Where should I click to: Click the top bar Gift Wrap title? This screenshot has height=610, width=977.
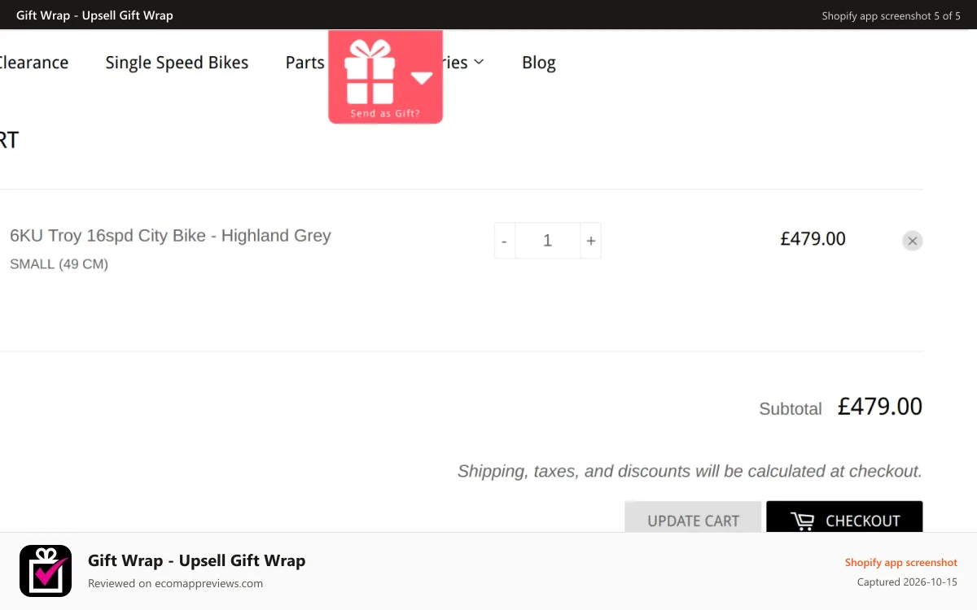94,15
